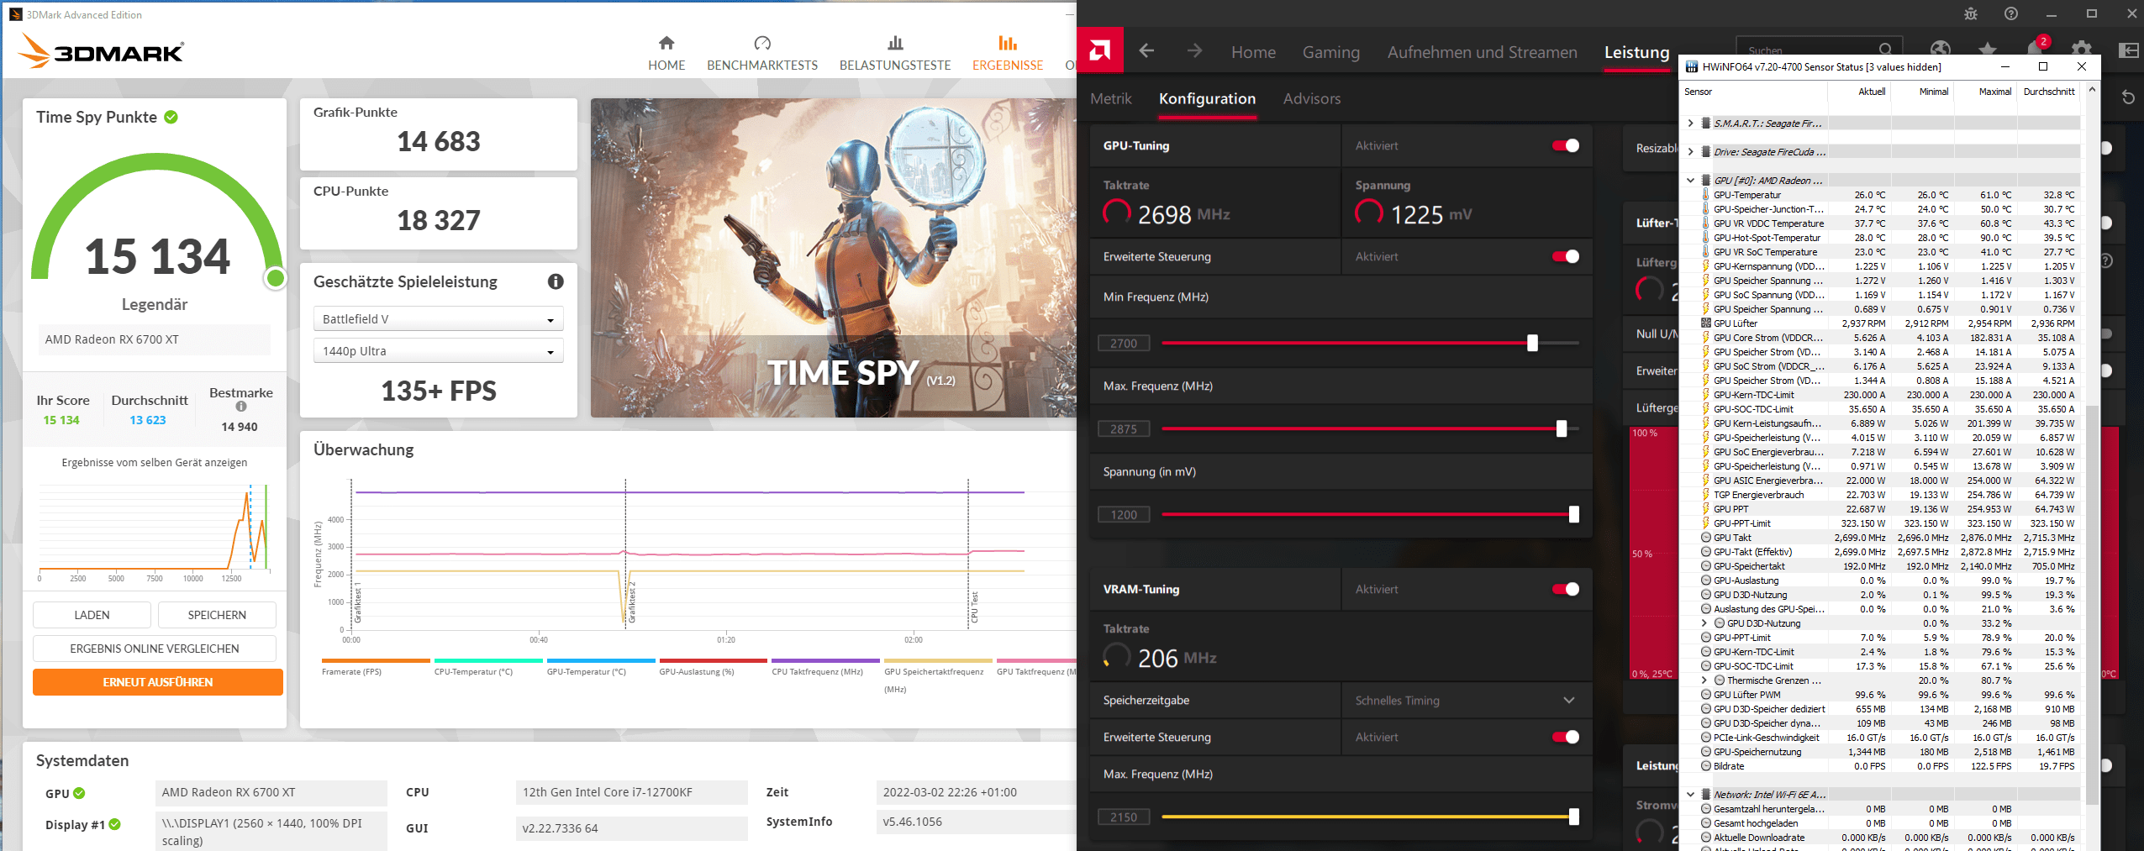Open favorites star icon in Radeon Software

(x=1988, y=49)
